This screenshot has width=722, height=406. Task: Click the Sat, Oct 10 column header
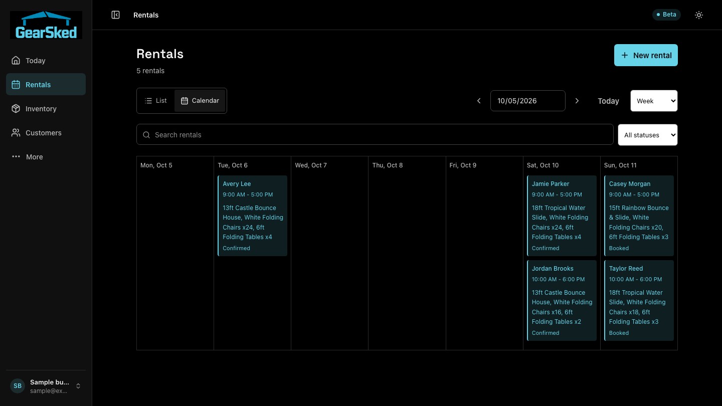pyautogui.click(x=543, y=165)
